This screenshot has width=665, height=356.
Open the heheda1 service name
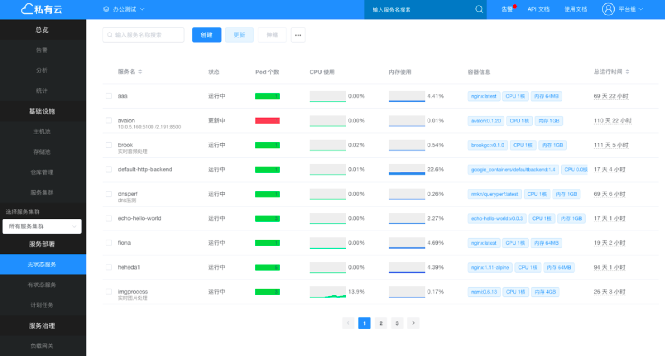point(129,267)
